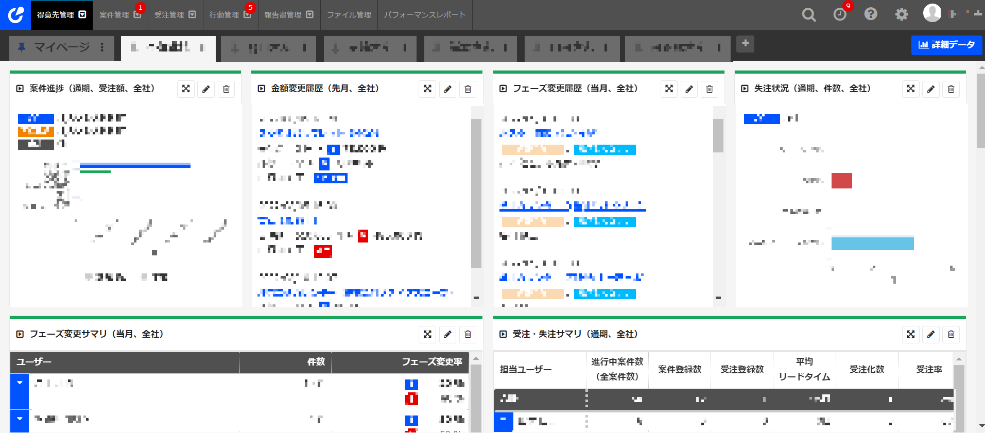Edit the 失注状況 widget
985x433 pixels.
(931, 89)
